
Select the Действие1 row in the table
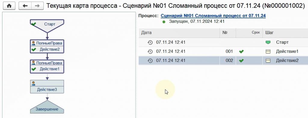(x=223, y=52)
